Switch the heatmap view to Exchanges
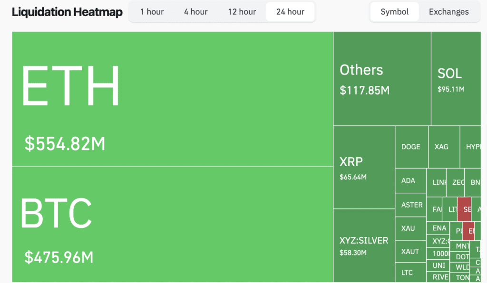This screenshot has width=487, height=283. coord(448,12)
